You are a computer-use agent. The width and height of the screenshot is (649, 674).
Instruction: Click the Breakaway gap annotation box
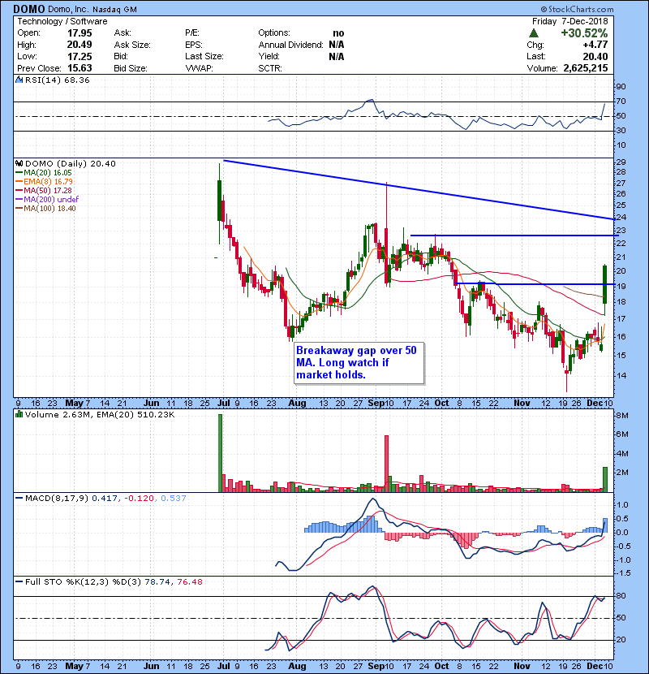point(359,363)
